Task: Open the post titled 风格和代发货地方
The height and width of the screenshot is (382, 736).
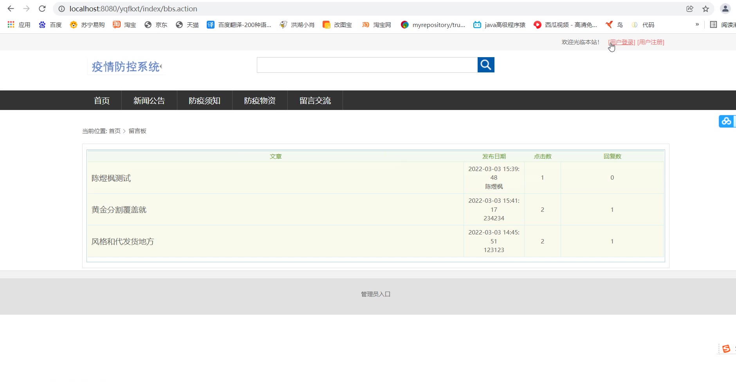Action: click(123, 242)
